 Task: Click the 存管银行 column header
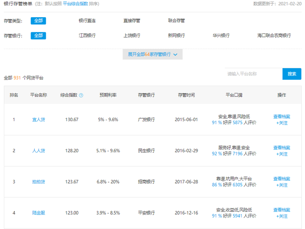pos(146,95)
